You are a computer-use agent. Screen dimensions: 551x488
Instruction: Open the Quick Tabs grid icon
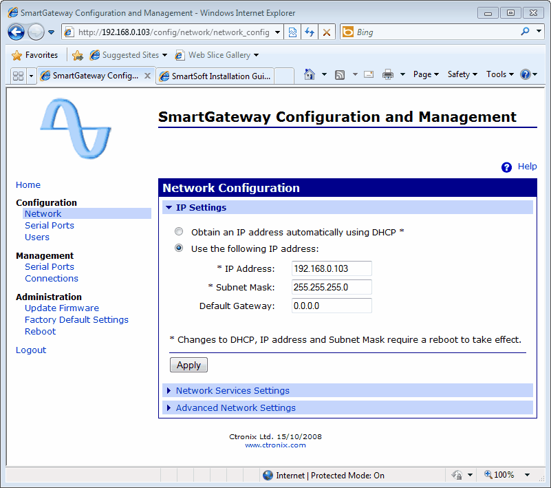pos(18,76)
